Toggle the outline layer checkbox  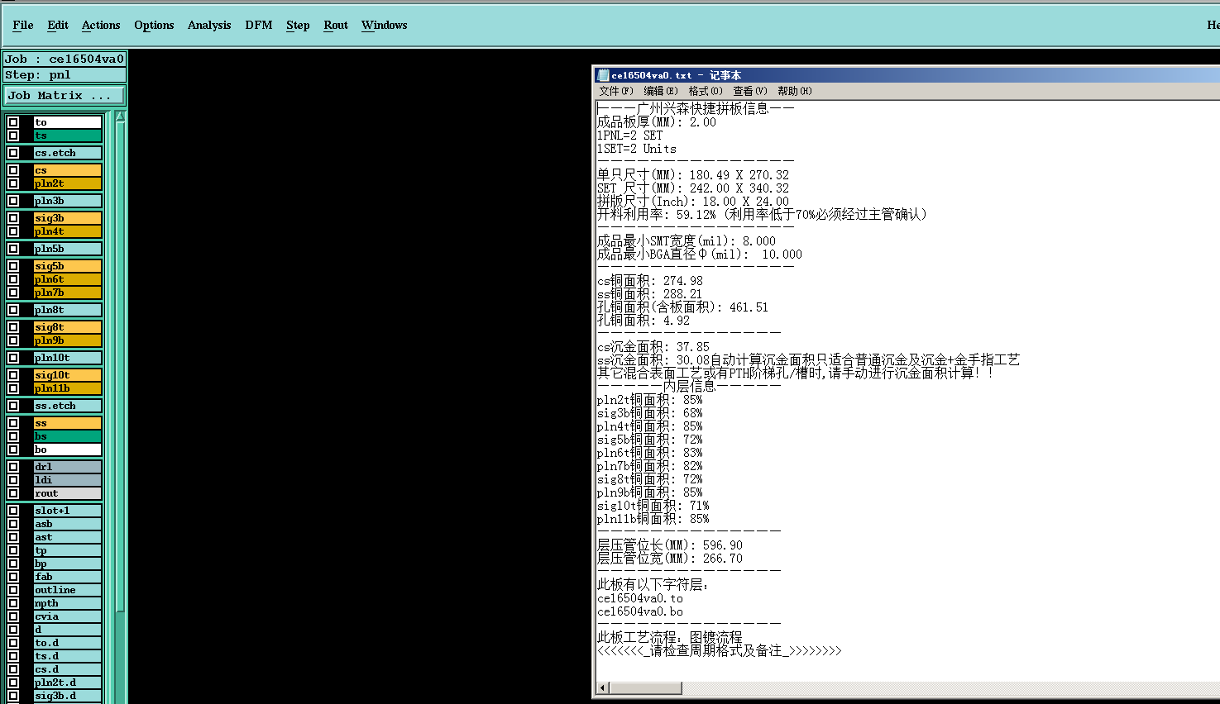coord(13,590)
